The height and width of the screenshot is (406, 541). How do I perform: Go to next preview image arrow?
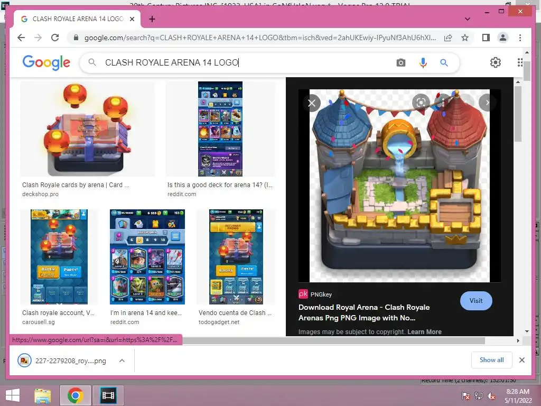click(x=487, y=103)
